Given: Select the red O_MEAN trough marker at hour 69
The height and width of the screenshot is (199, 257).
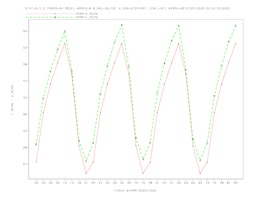Looking at the screenshot, I should 200,173.
